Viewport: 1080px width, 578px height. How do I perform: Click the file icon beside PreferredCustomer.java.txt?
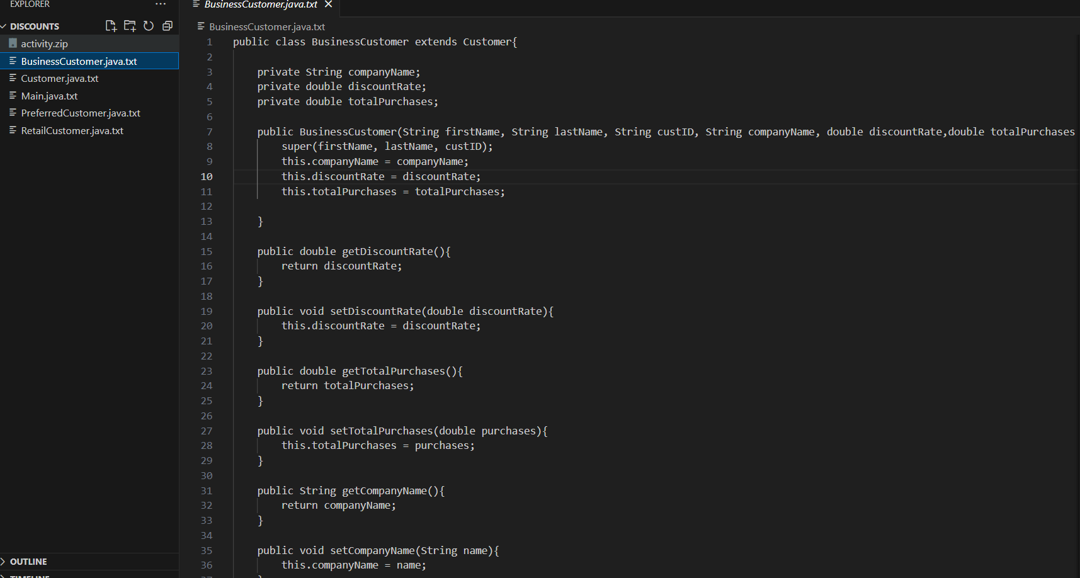pyautogui.click(x=13, y=113)
